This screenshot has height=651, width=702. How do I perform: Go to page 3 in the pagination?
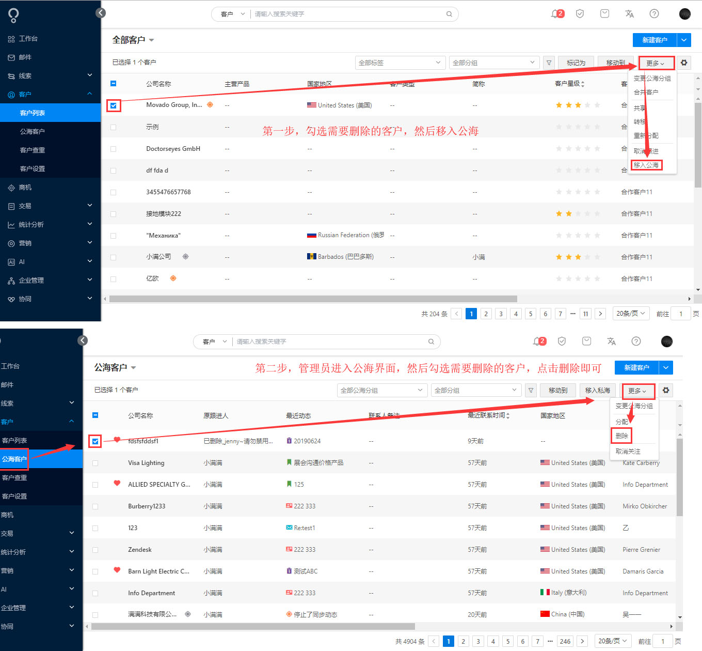click(501, 313)
